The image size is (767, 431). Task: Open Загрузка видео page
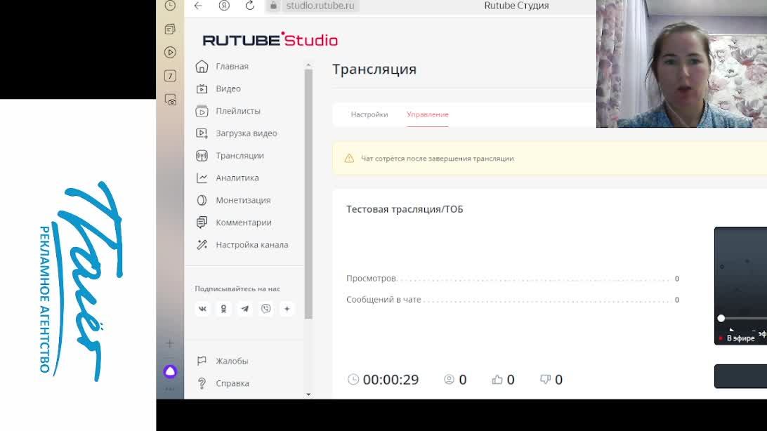tap(247, 133)
